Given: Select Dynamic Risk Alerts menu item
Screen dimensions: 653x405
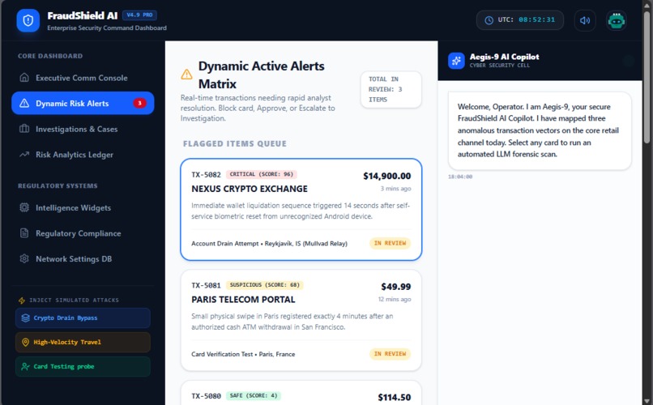Looking at the screenshot, I should click(83, 103).
